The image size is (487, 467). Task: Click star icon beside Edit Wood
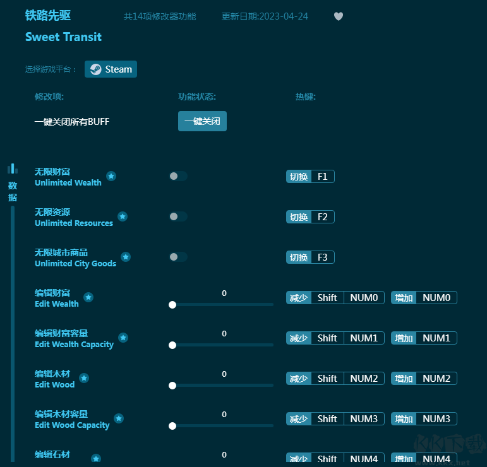tap(84, 378)
